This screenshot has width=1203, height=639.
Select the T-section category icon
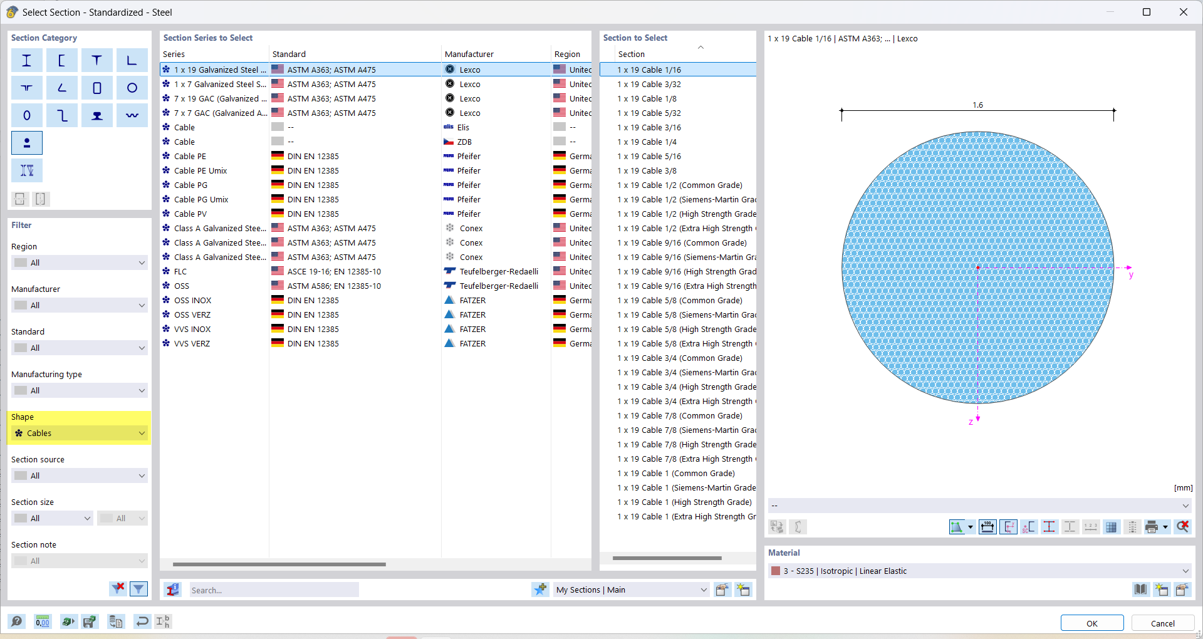tap(97, 61)
